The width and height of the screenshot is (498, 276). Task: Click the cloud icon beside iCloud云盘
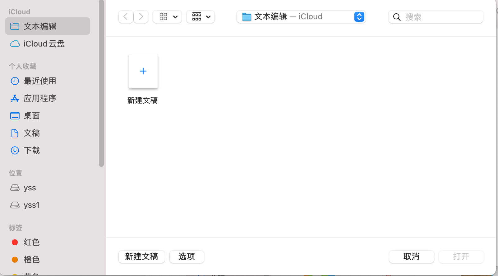[15, 44]
